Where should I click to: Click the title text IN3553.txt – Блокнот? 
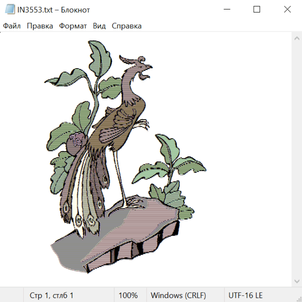[x=54, y=10]
